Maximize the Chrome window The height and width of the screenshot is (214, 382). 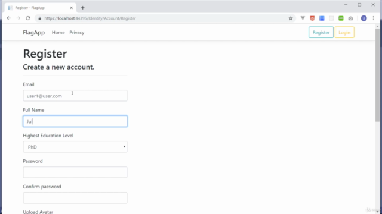pyautogui.click(x=359, y=5)
